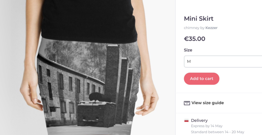This screenshot has width=262, height=135.
Task: Click the Mini Skirt product title
Action: coord(199,19)
